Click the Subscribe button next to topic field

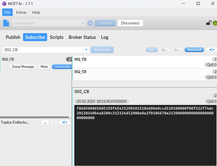coord(102,50)
